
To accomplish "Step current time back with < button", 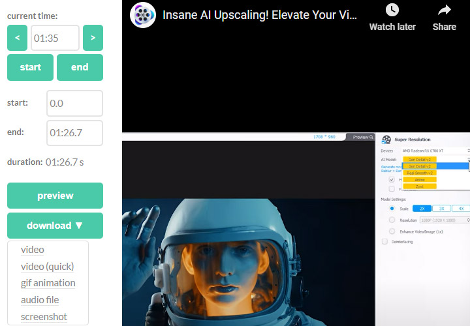I will [x=18, y=38].
